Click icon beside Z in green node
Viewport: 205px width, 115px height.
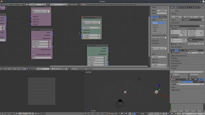[x=99, y=23]
